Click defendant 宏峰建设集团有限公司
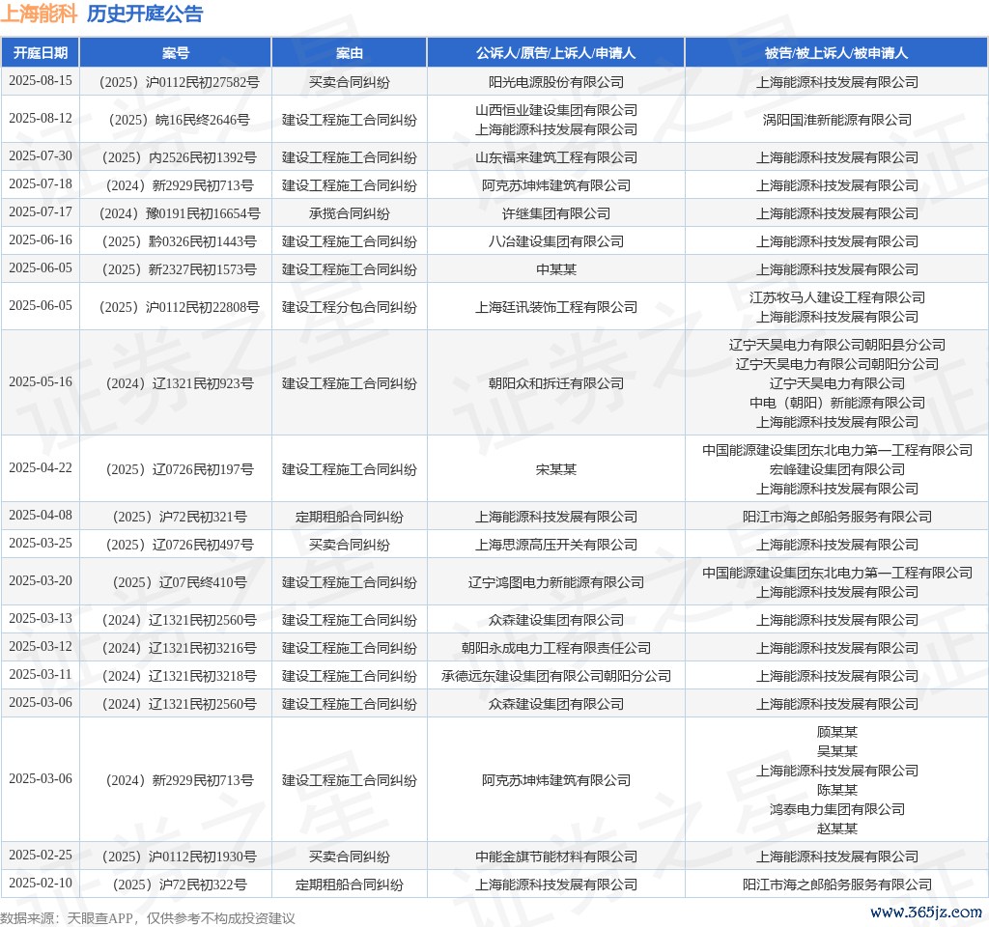Screen dimensions: 989x927 point(836,469)
